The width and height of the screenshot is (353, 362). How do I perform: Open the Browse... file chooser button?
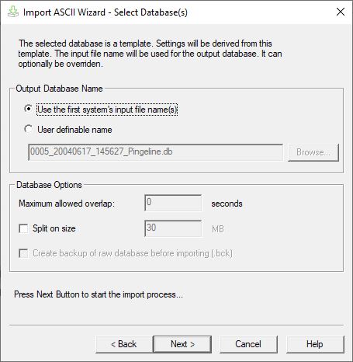tap(313, 152)
